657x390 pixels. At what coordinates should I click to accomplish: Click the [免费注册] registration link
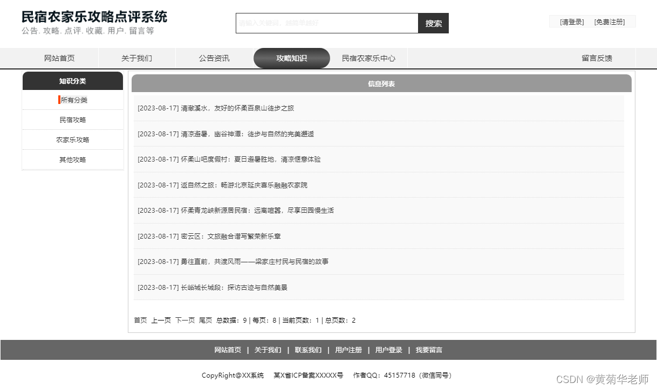click(x=611, y=22)
